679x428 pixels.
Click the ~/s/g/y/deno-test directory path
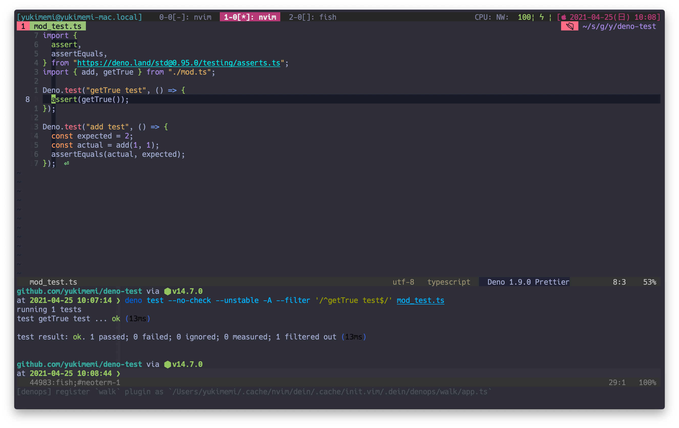619,26
